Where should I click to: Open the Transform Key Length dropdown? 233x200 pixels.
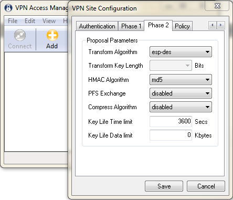[x=171, y=66]
